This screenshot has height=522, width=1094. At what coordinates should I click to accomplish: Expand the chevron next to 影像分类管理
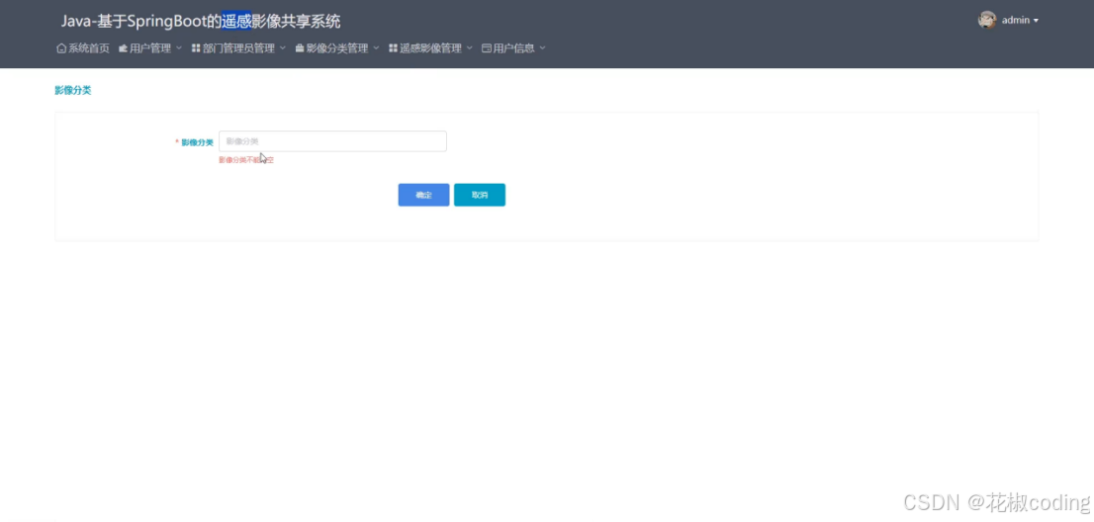(x=376, y=48)
